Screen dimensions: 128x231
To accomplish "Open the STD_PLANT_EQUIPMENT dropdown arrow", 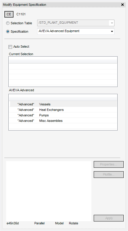I will [x=112, y=23].
